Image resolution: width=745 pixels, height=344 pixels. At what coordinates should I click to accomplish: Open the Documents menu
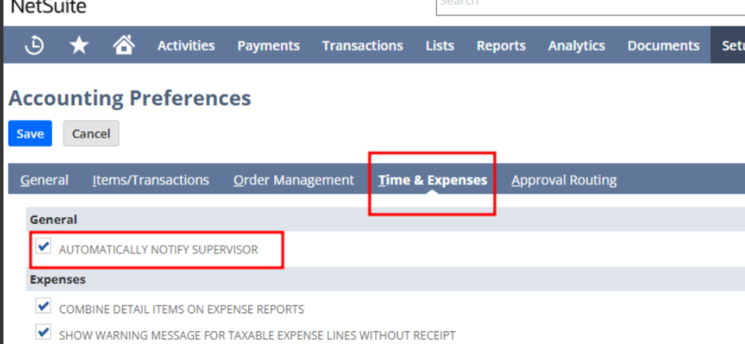click(x=663, y=46)
